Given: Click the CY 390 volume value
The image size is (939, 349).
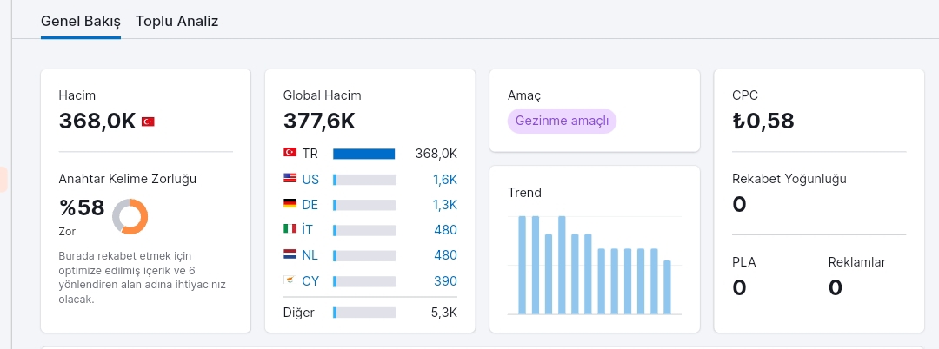Looking at the screenshot, I should tap(445, 281).
